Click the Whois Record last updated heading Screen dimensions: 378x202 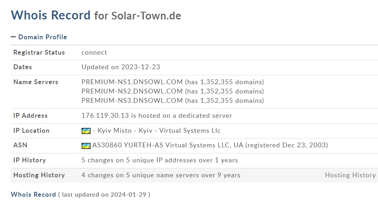80,195
